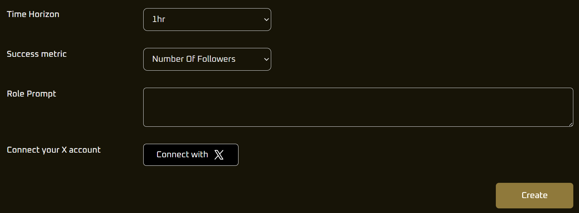
Task: Click the empty right side of Role Prompt box
Action: pos(498,107)
